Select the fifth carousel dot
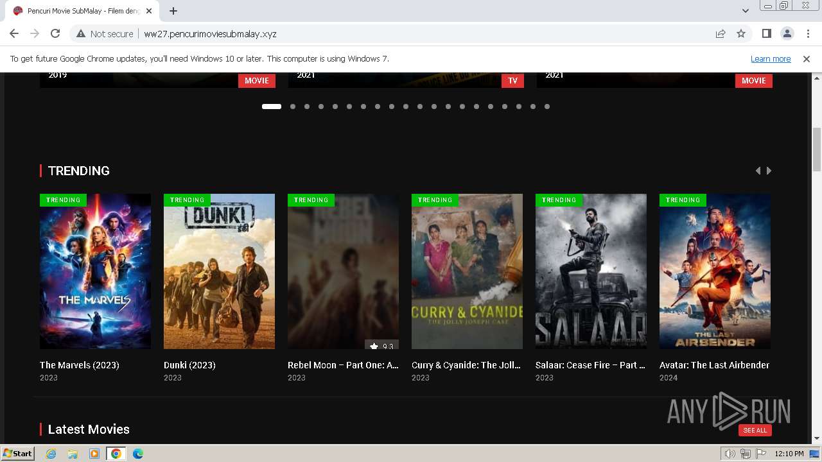The width and height of the screenshot is (822, 462). click(335, 107)
